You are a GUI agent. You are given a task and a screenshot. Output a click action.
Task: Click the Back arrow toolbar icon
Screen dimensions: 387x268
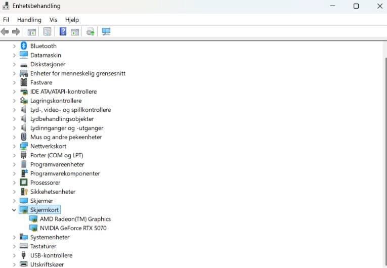tap(5, 31)
